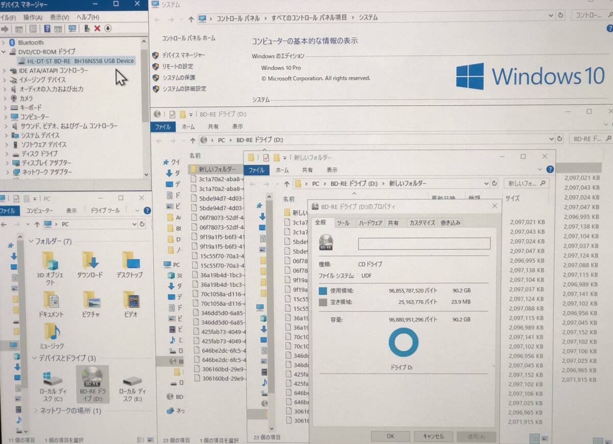Click the blue question mark help icon in Device Manager toolbar
This screenshot has height=444, width=613.
point(47,29)
